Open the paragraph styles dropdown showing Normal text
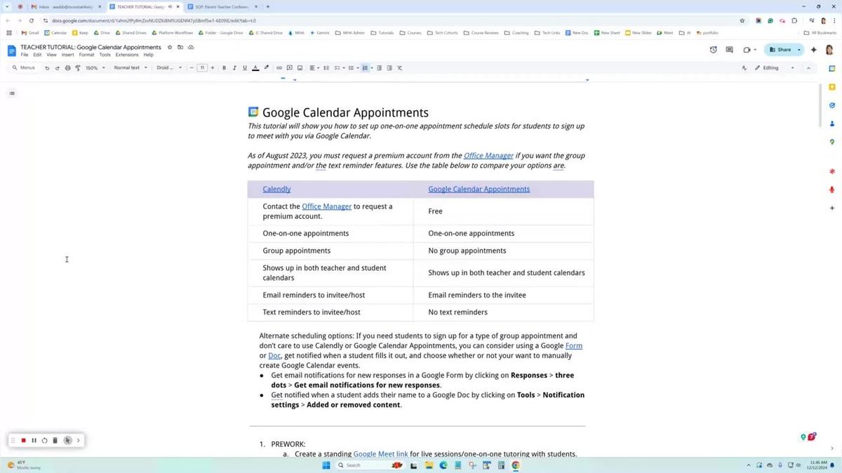The height and width of the screenshot is (473, 842). tap(130, 67)
